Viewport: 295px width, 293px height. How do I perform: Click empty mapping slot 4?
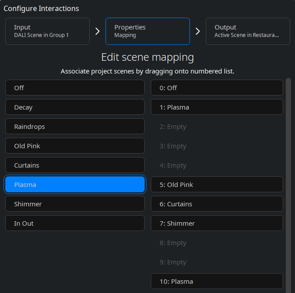217,165
